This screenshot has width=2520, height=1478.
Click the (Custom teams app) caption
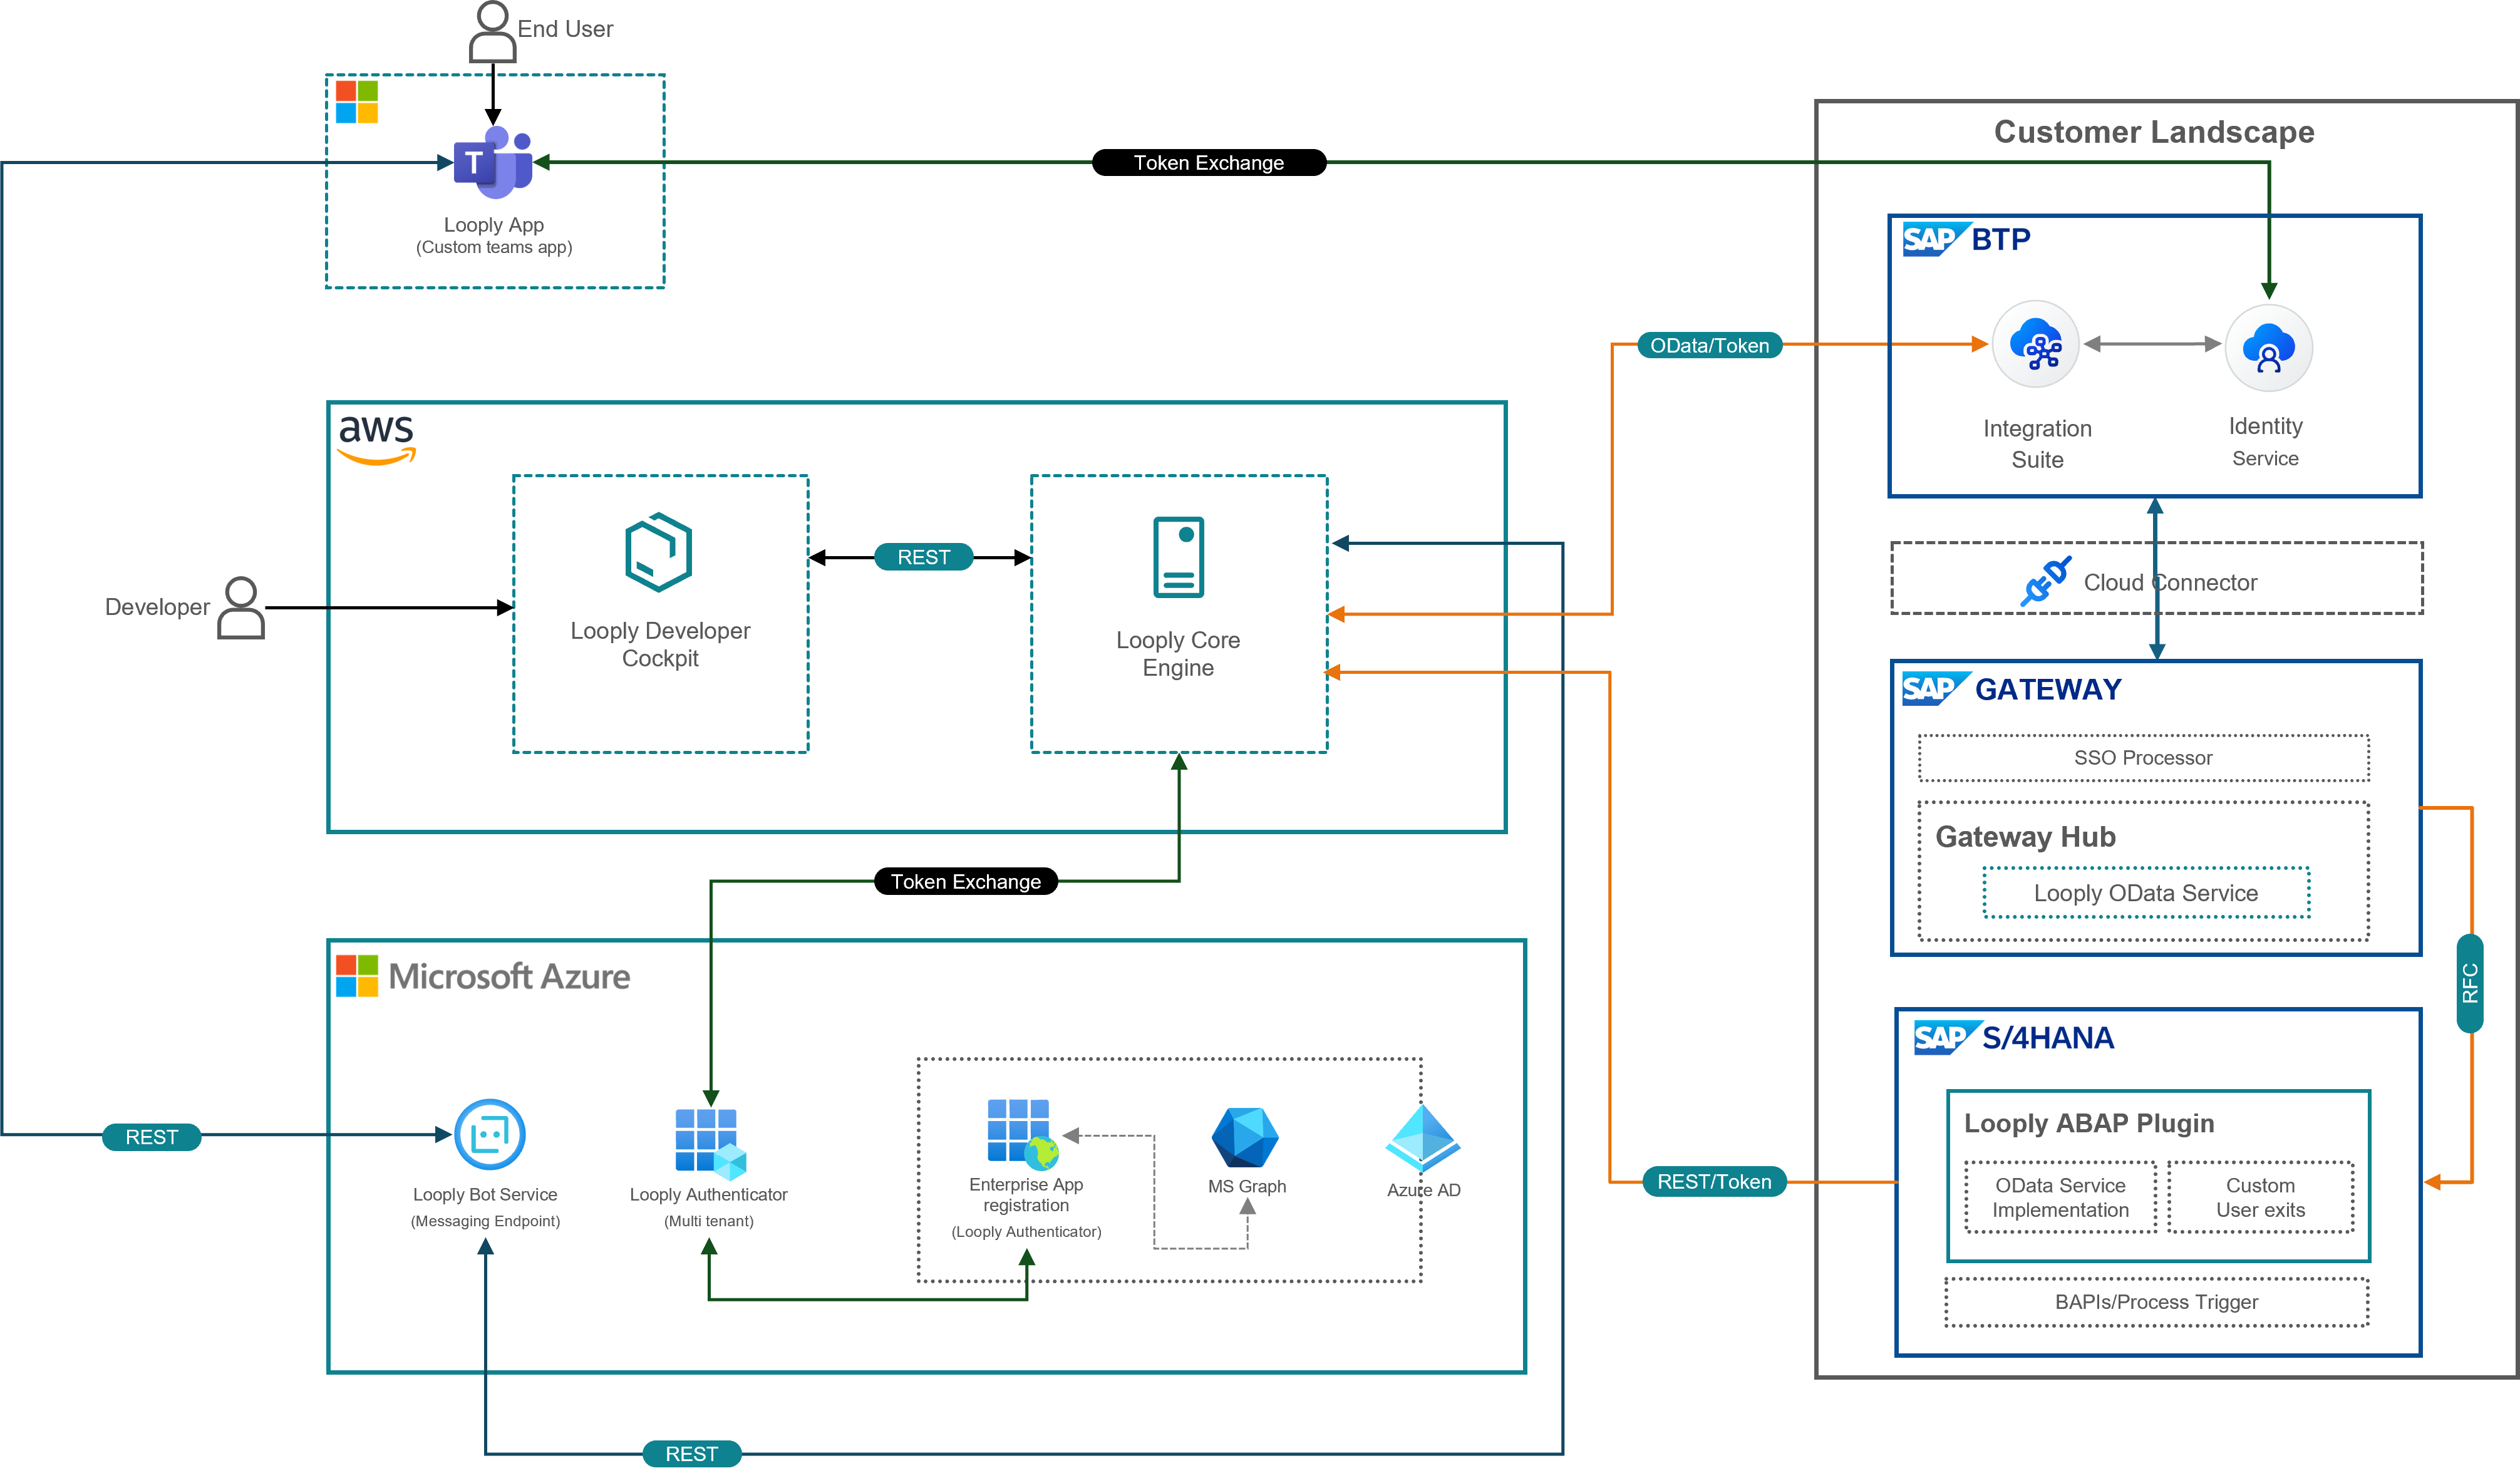click(x=493, y=247)
